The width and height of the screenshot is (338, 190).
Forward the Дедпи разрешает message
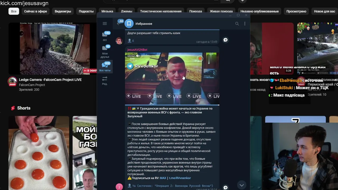coord(225,40)
